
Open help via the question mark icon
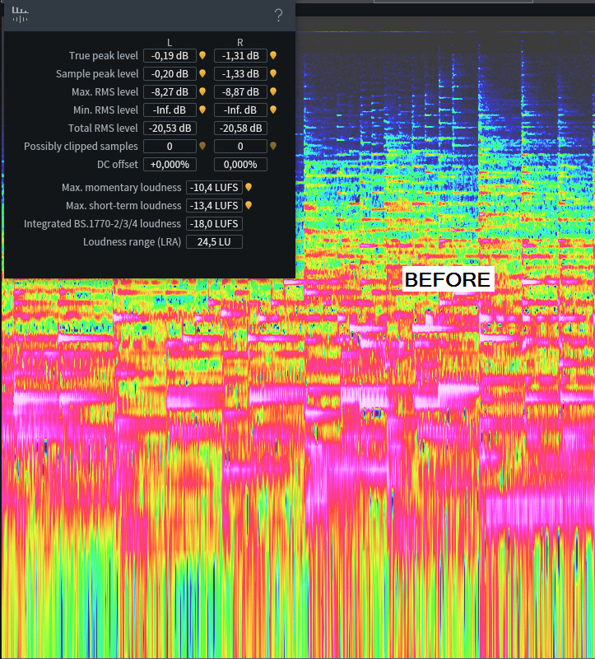click(x=278, y=16)
